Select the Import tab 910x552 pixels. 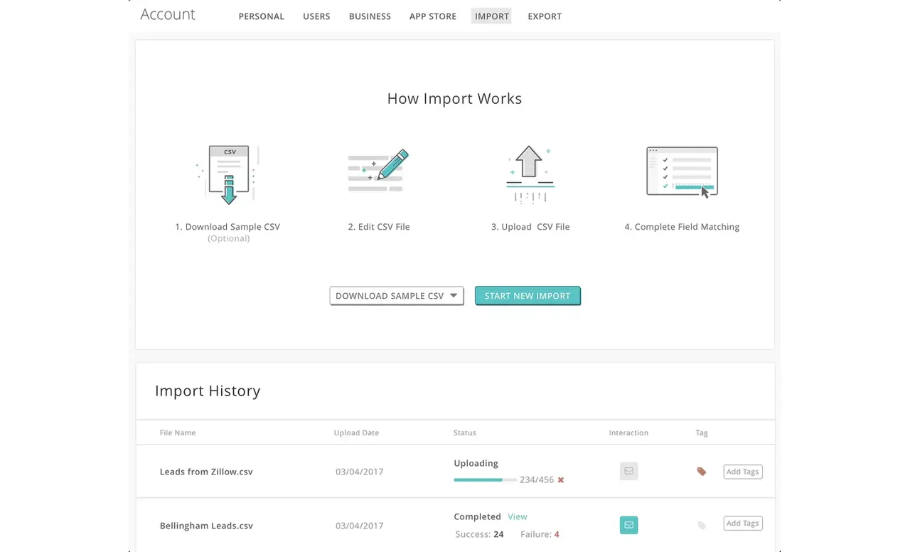[x=491, y=16]
